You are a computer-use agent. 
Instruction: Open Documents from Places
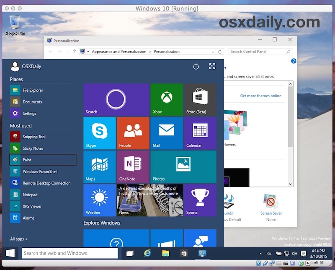[43, 102]
